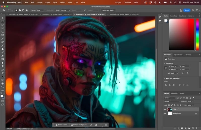Hide Layer 1 using eye icon
The image size is (201, 130).
click(165, 109)
